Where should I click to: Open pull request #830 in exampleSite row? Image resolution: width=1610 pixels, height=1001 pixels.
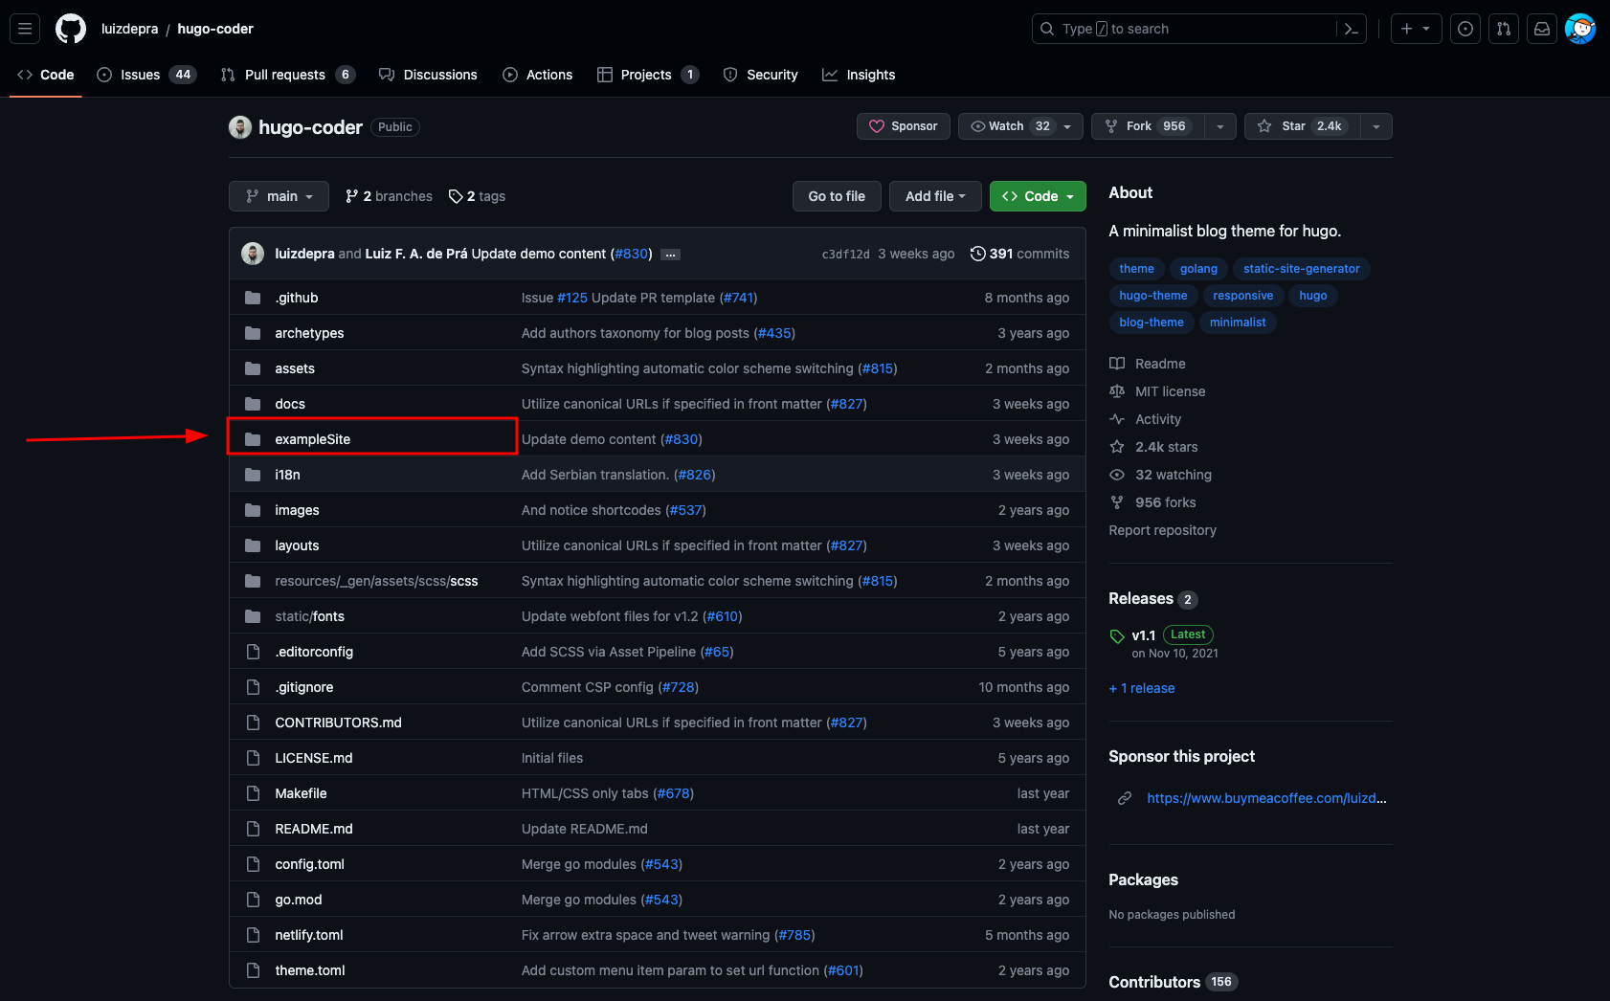coord(682,439)
